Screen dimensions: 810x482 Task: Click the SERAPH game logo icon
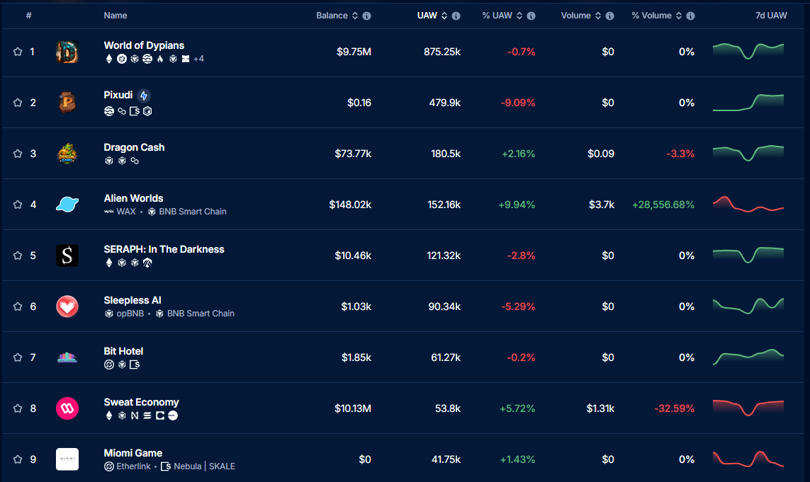click(x=67, y=256)
